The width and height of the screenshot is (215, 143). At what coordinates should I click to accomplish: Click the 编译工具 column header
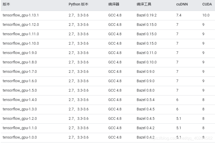click(144, 4)
